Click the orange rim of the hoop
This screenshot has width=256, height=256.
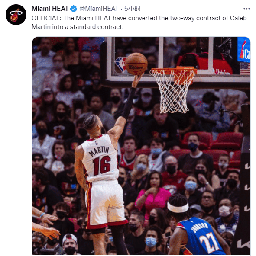[x=174, y=70]
